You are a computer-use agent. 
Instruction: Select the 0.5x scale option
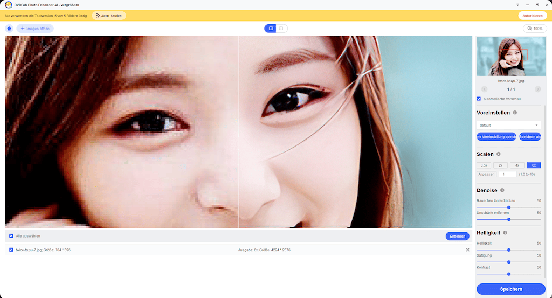[x=484, y=165]
